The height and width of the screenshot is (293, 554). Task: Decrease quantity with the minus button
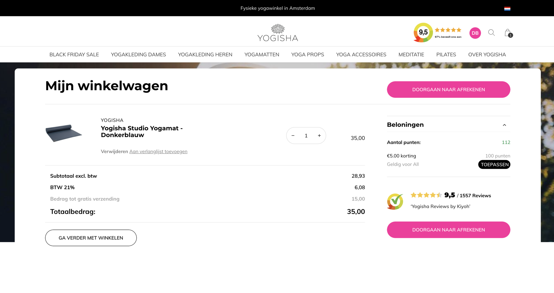[293, 135]
